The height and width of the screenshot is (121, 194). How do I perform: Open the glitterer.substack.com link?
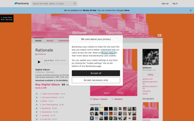click(x=150, y=87)
